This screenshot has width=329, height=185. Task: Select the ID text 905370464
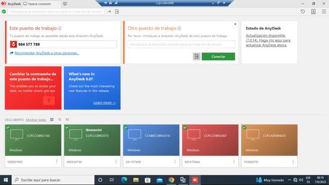click(x=192, y=162)
